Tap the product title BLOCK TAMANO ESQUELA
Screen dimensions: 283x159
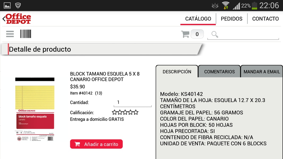pos(105,77)
